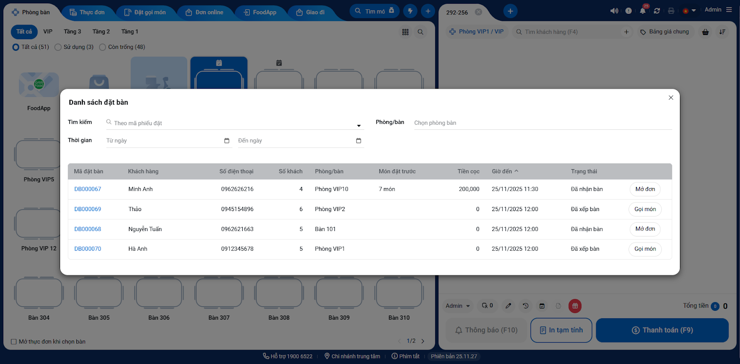Filter tables by Tầng 2

point(101,31)
